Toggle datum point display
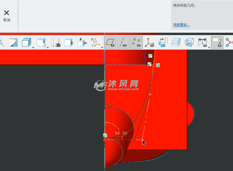Viewport: 233px width, 171px height. pos(137,43)
